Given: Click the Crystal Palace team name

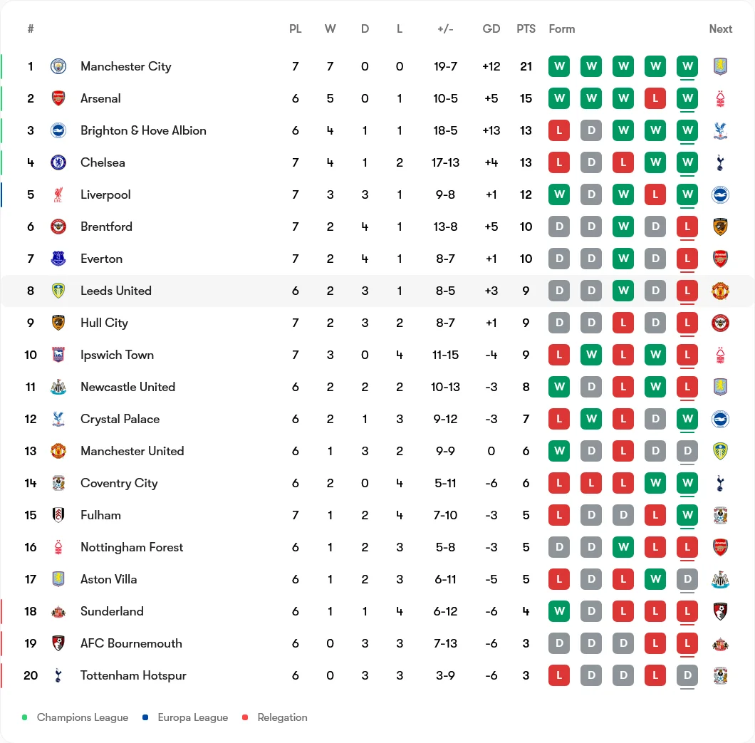Looking at the screenshot, I should (120, 419).
